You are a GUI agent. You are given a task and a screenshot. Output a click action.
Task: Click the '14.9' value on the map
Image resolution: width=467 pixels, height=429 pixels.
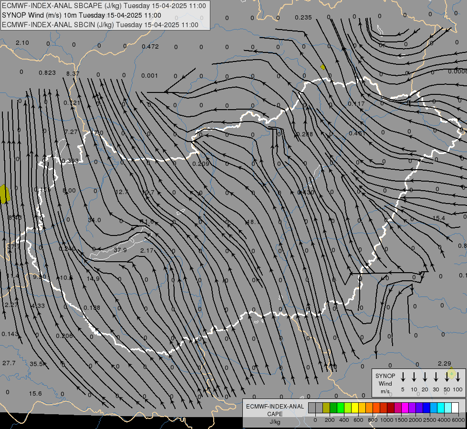tap(93, 278)
